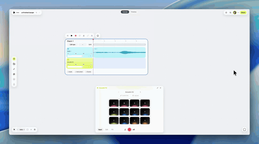Trigger drum pad Q
The image size is (259, 144).
click(x=114, y=103)
